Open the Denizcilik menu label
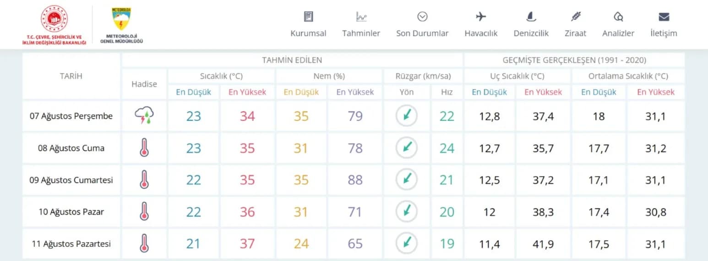708x261 pixels. (x=531, y=33)
